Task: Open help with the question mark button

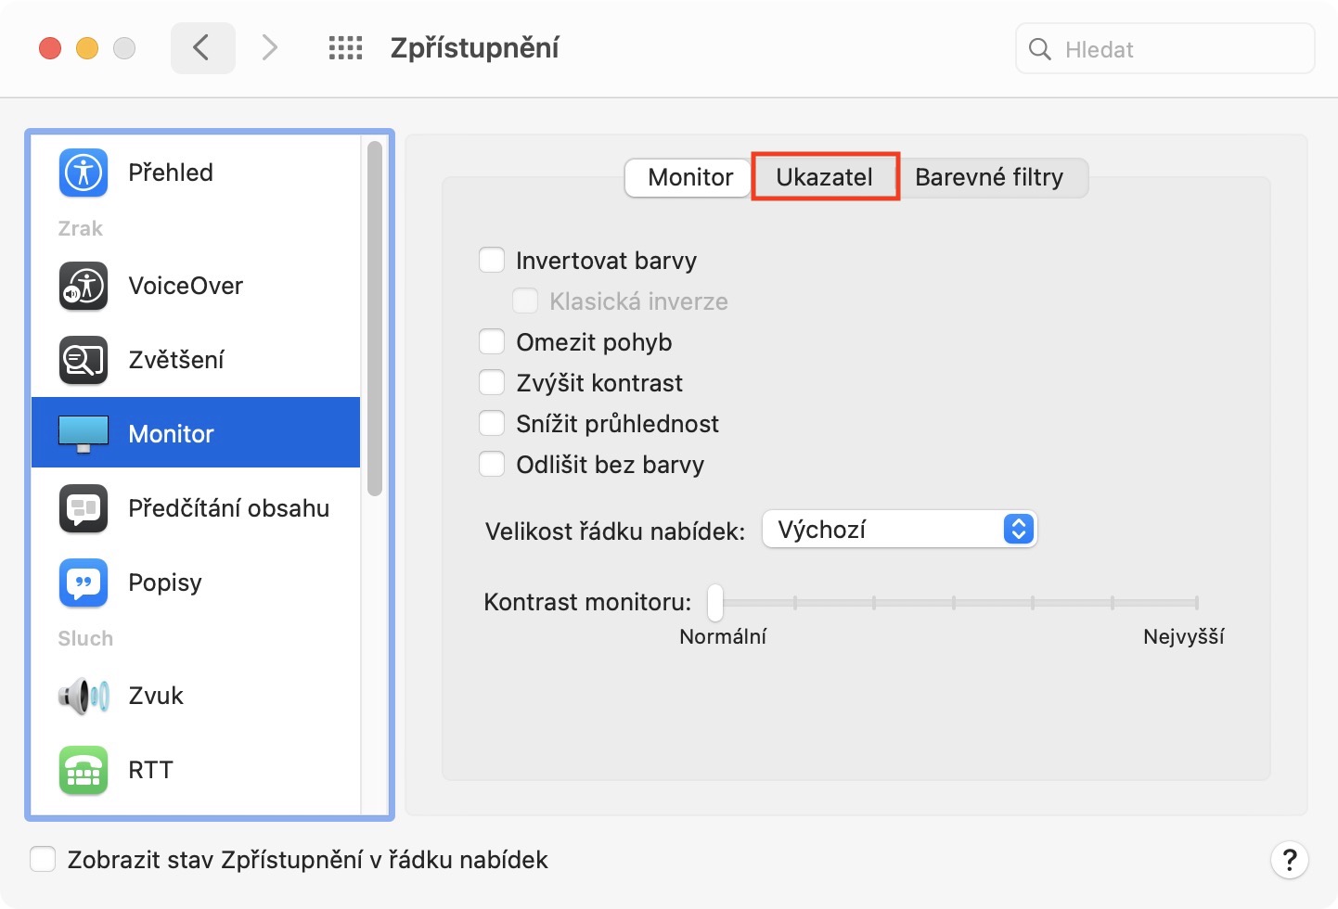Action: 1289,860
